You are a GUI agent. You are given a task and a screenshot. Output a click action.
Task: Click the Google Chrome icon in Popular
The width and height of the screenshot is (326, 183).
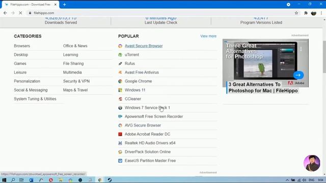(120, 81)
